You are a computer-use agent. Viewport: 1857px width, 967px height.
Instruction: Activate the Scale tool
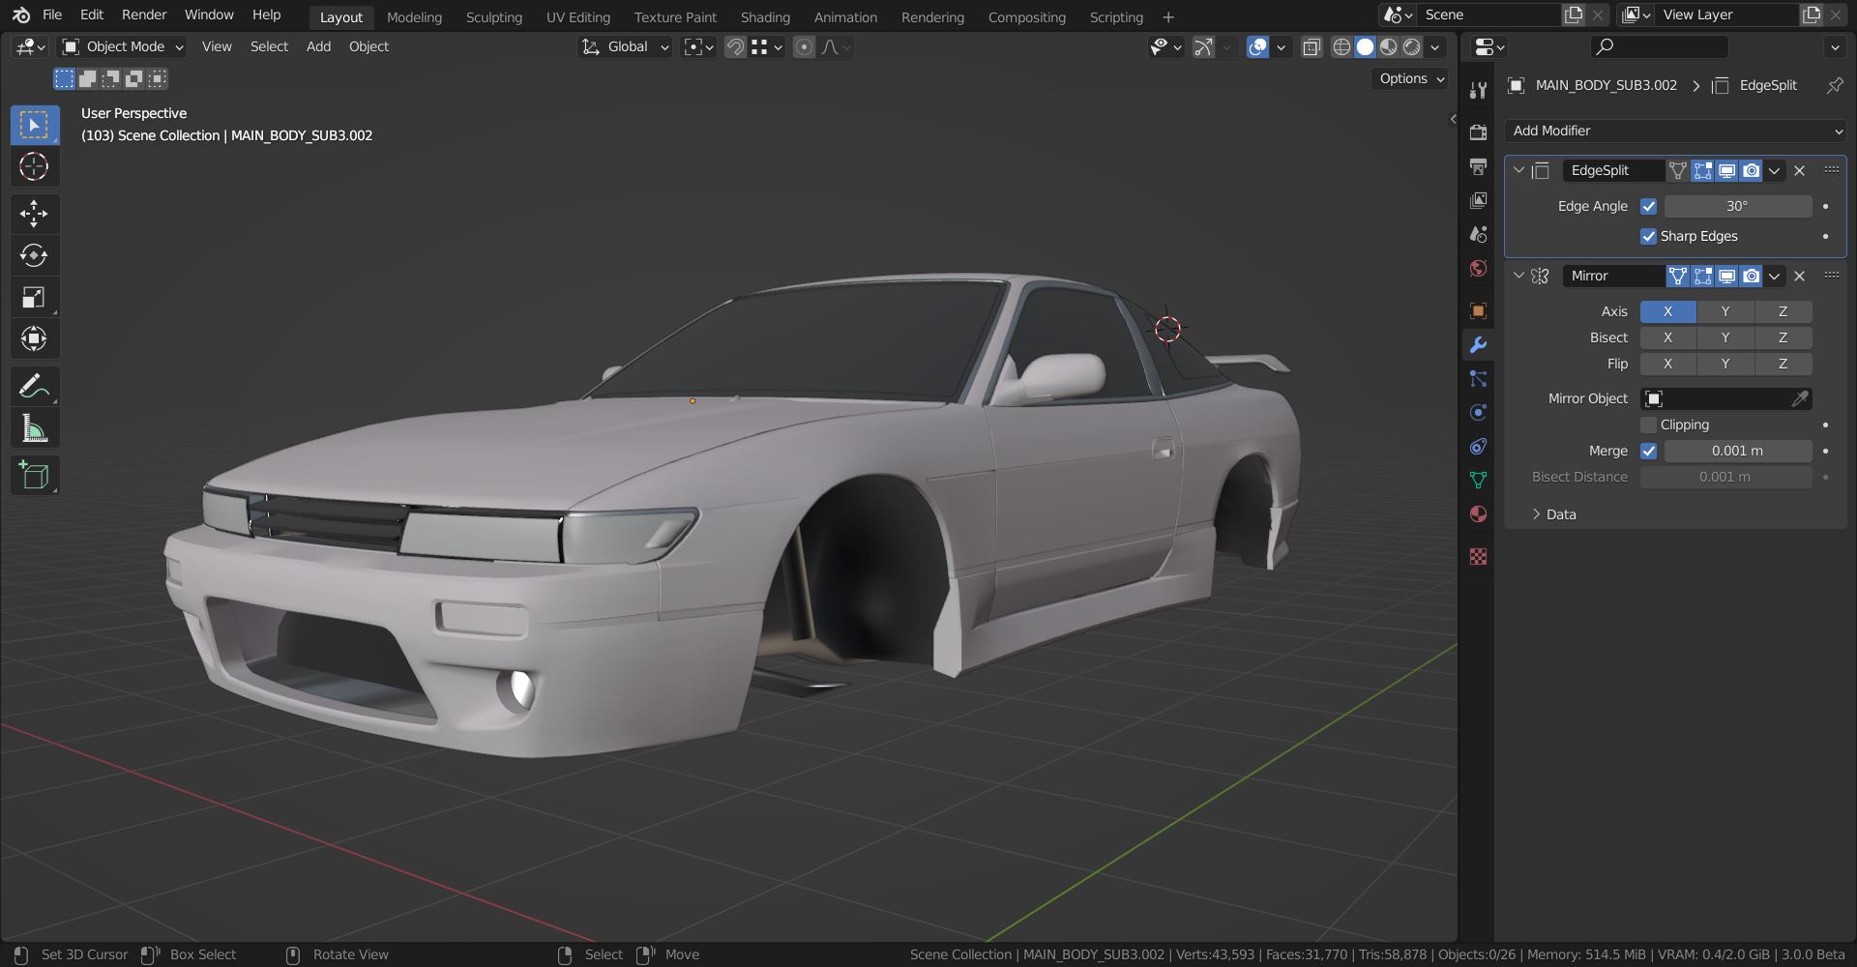click(x=34, y=297)
